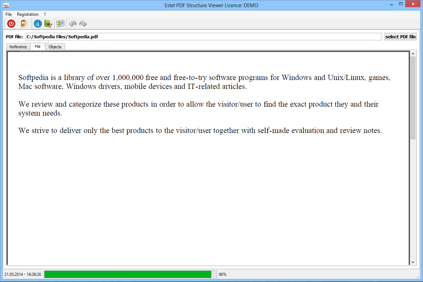Open the ? help menu
423x282 pixels.
[45, 14]
